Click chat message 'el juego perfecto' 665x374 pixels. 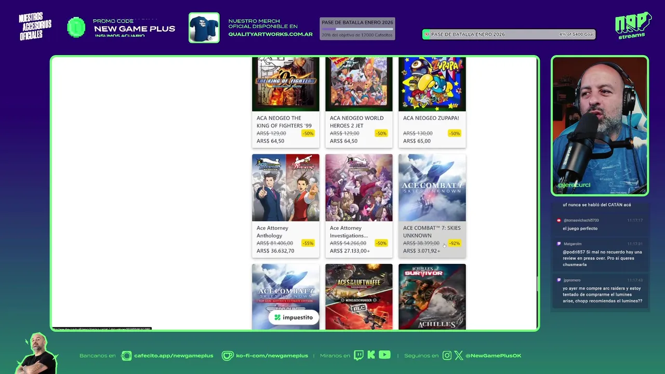point(580,229)
